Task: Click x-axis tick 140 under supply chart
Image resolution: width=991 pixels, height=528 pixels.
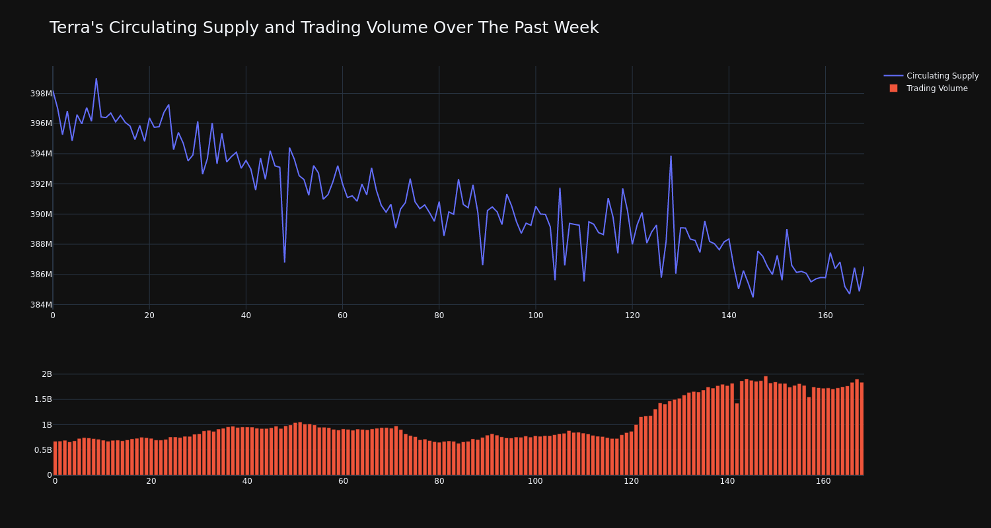Action: click(x=729, y=315)
